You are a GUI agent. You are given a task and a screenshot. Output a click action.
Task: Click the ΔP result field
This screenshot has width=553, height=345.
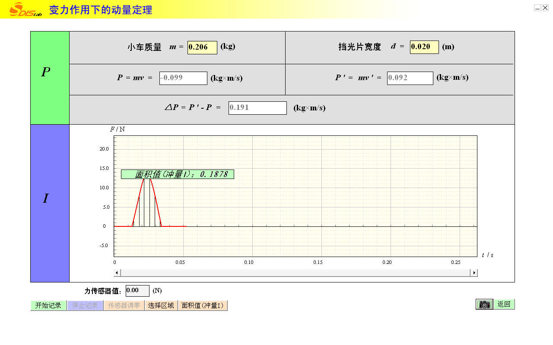coord(257,108)
